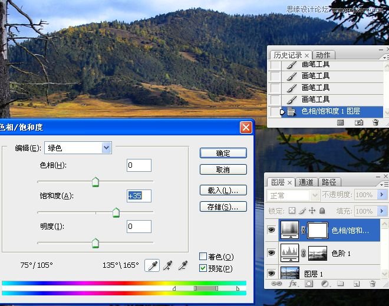Click the 饱和度(A) saturation slider handle

click(x=116, y=213)
